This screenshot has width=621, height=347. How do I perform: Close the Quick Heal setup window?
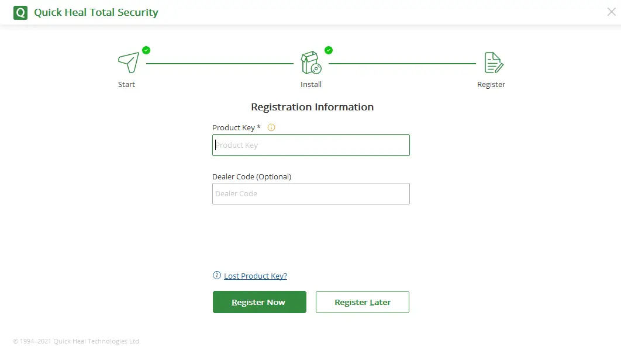coord(611,12)
